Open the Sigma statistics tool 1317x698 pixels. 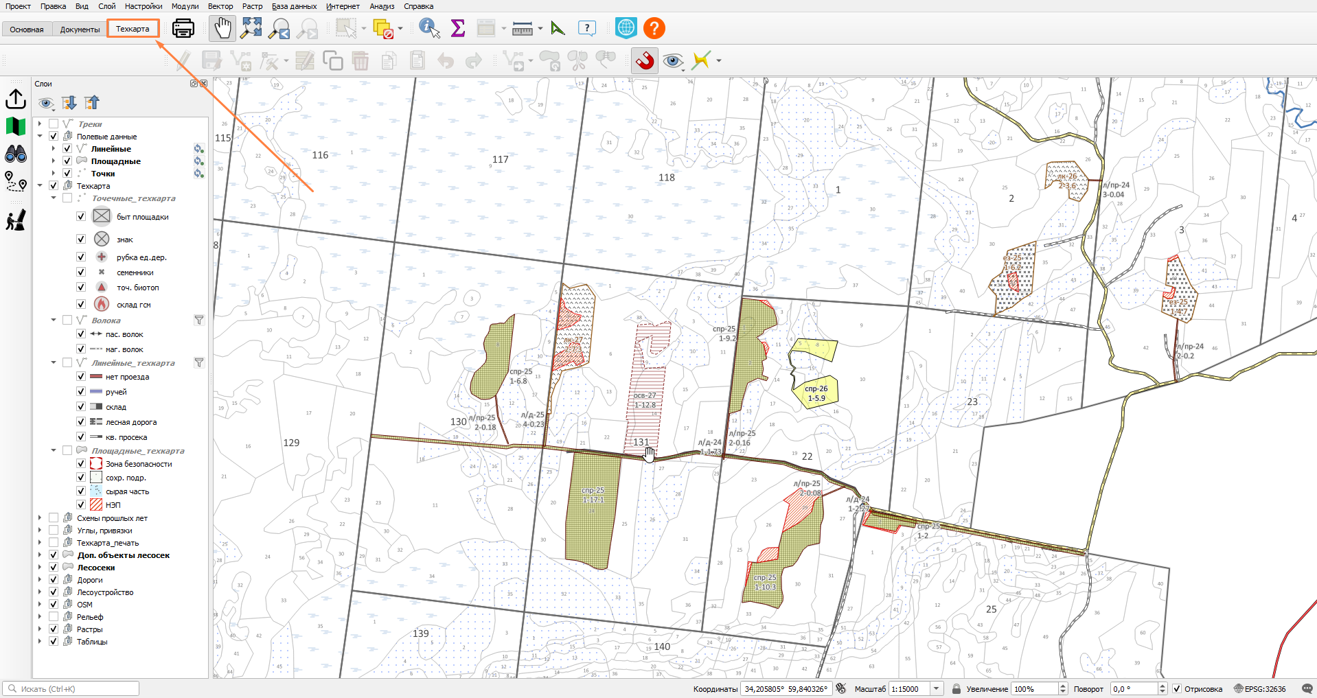(x=457, y=28)
